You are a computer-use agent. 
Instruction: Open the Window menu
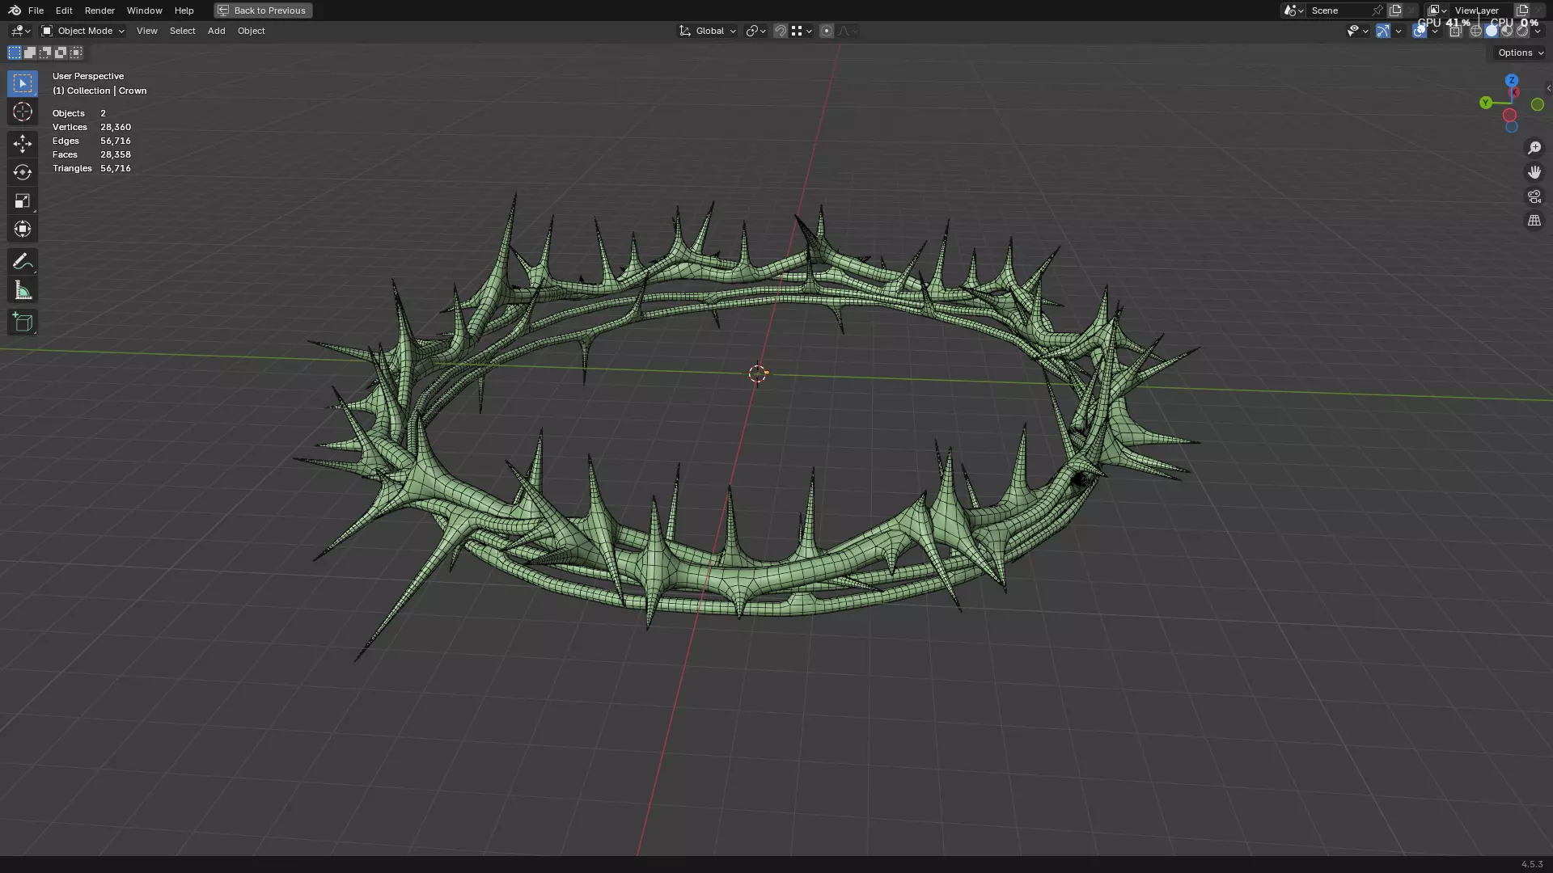[x=144, y=11]
